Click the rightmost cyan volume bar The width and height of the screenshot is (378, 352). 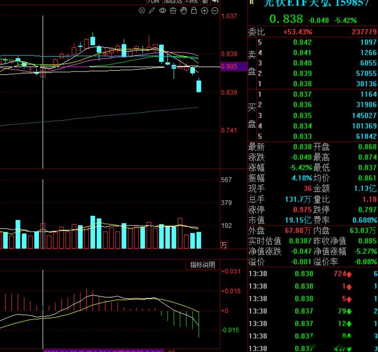pos(199,240)
